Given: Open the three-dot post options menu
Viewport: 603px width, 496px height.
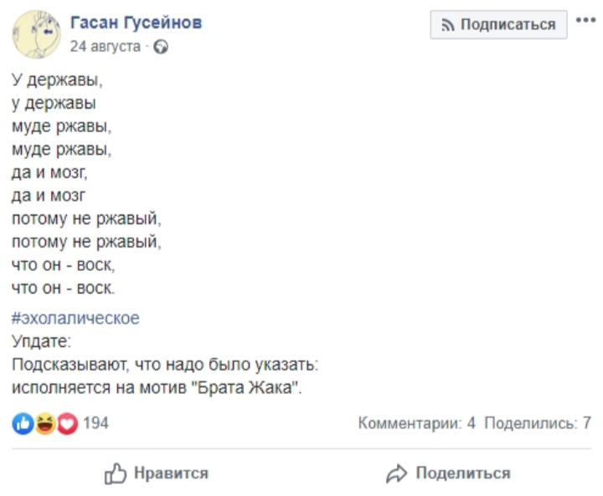Looking at the screenshot, I should point(585,21).
